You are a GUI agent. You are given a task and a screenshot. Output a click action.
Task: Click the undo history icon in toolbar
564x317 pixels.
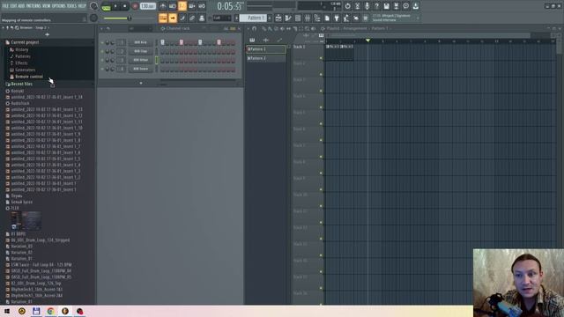[x=347, y=6]
